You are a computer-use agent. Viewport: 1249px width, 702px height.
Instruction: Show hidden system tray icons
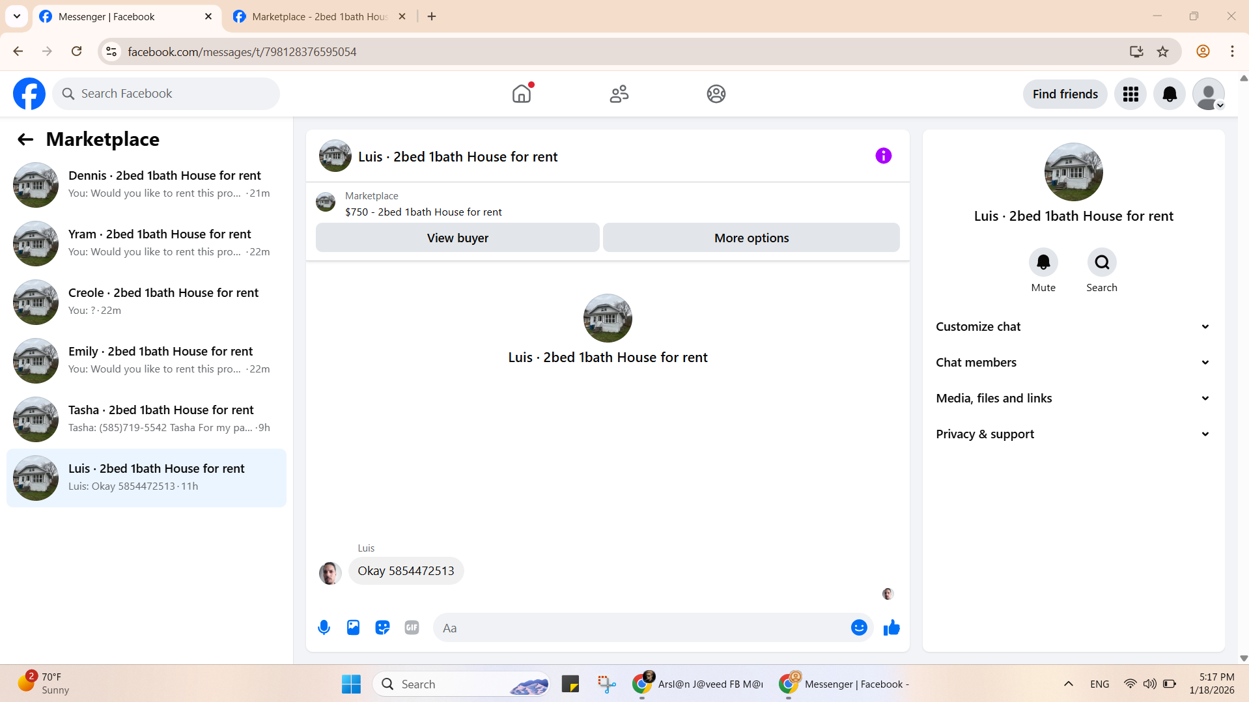[x=1068, y=684]
